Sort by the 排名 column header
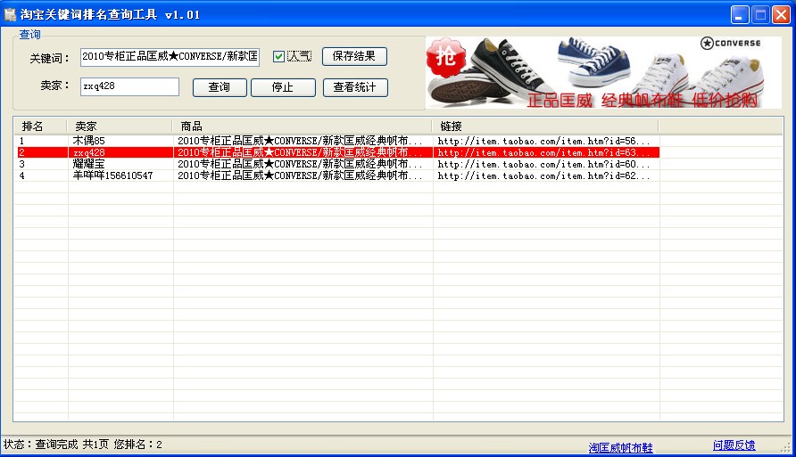This screenshot has height=457, width=796. pyautogui.click(x=40, y=126)
